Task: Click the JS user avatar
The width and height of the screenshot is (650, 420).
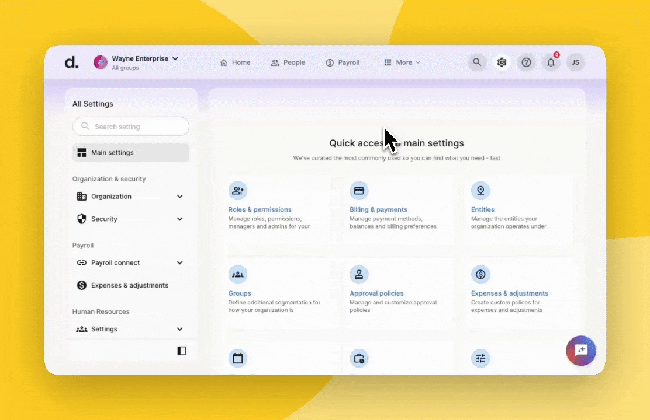Action: click(x=575, y=62)
